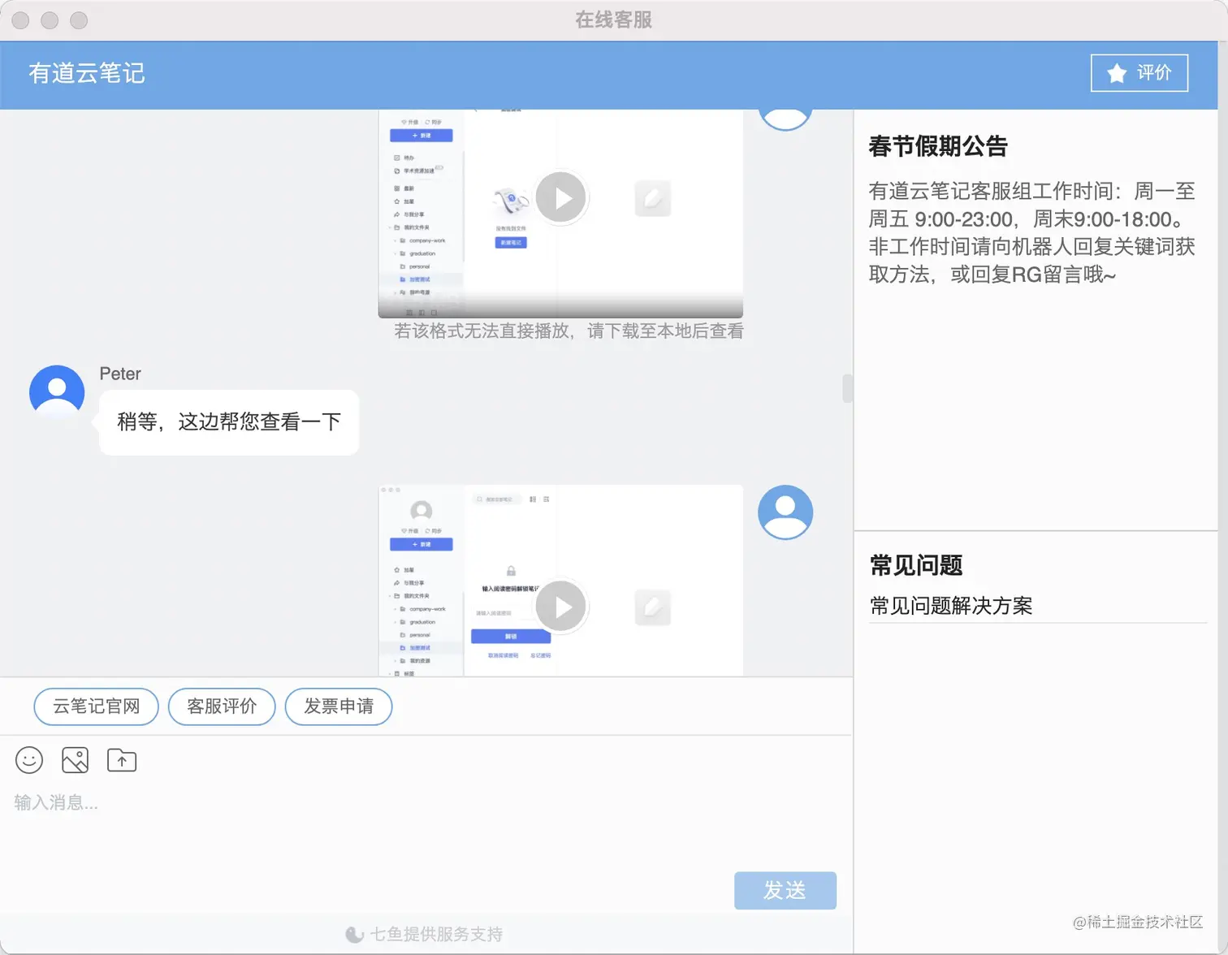The height and width of the screenshot is (955, 1228).
Task: Click the message bubble 稍等，这边帮您查看一下
Action: [229, 422]
